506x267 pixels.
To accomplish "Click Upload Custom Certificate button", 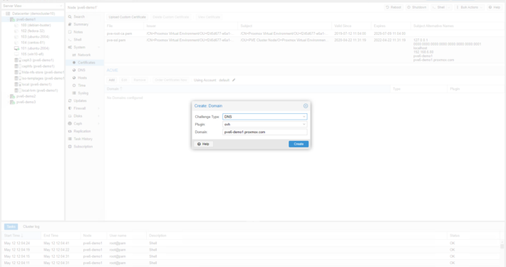I will 127,17.
